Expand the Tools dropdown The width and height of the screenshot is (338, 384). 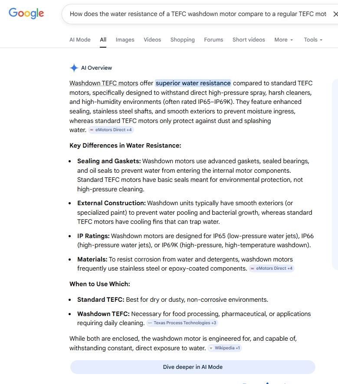click(x=313, y=40)
